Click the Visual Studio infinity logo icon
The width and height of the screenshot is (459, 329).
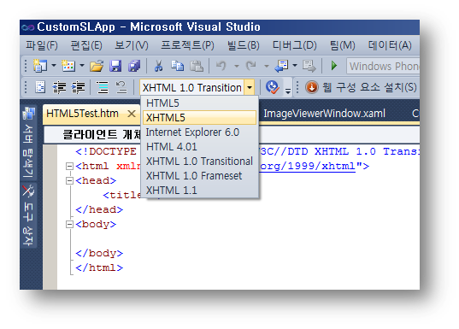point(28,27)
